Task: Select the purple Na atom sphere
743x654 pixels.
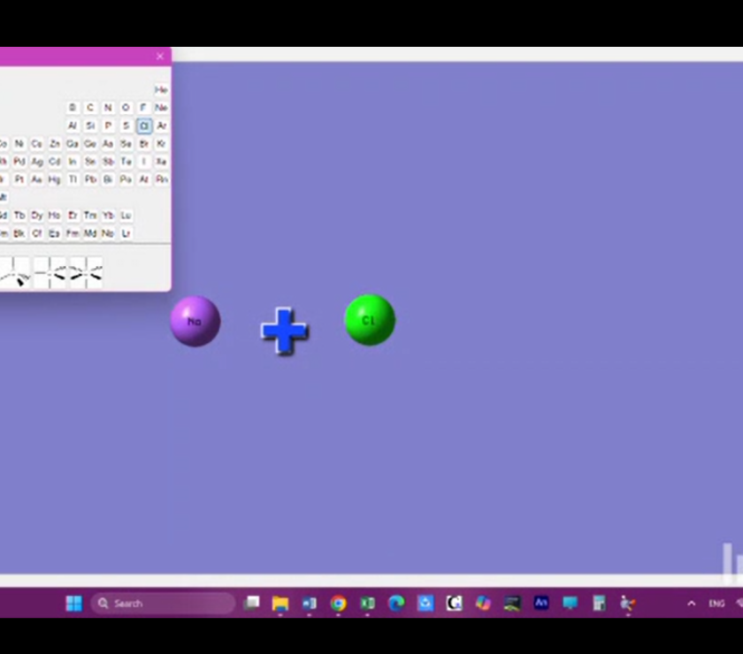Action: click(x=195, y=321)
